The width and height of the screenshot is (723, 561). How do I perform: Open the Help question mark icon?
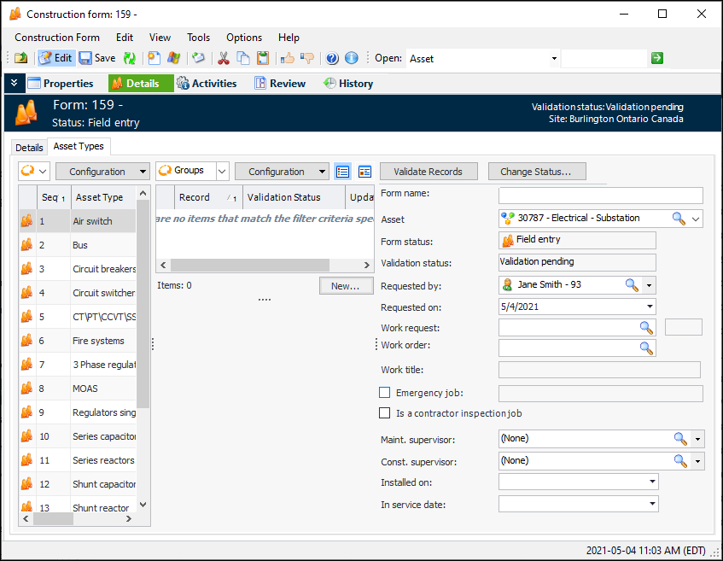pos(331,58)
